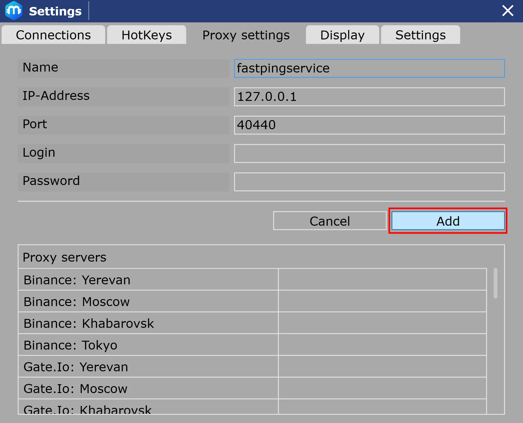Select the Proxy settings tab

click(246, 35)
